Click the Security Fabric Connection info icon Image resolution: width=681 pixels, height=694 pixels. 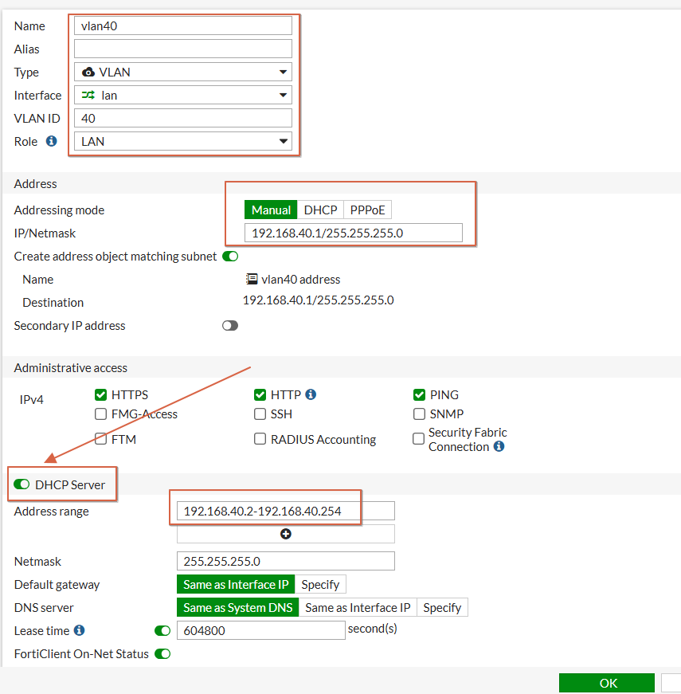tap(499, 446)
